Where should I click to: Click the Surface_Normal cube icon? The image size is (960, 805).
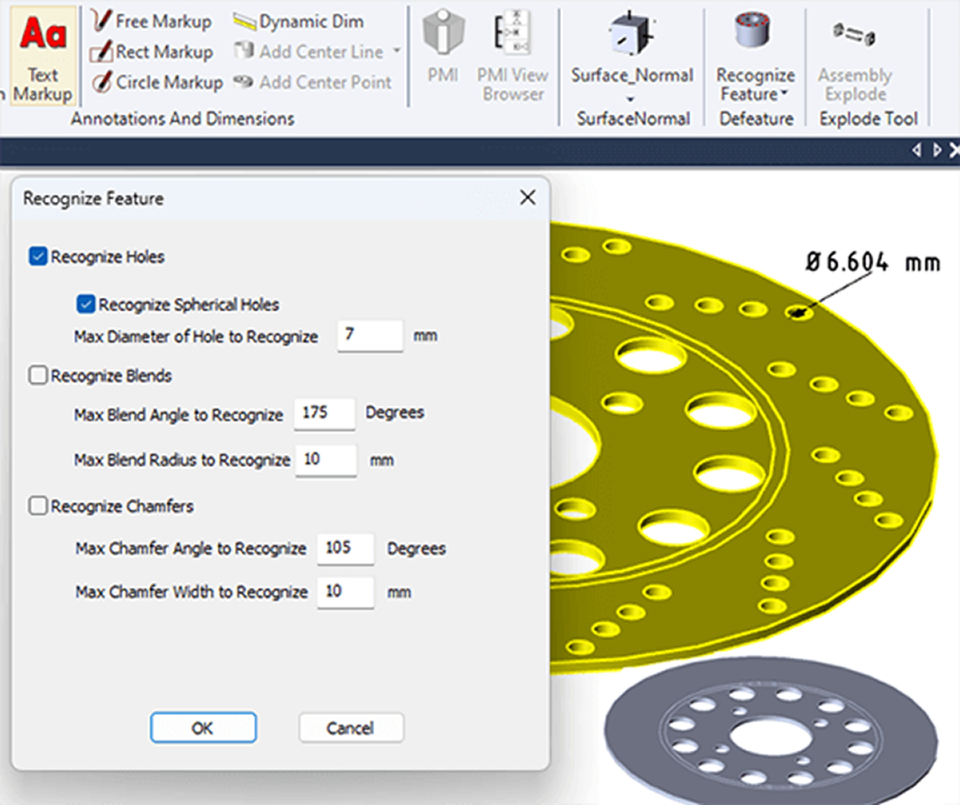(x=632, y=35)
